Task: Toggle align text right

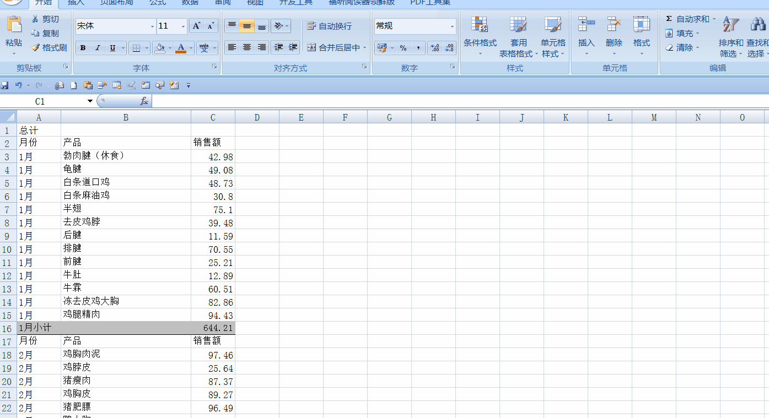Action: tap(262, 47)
